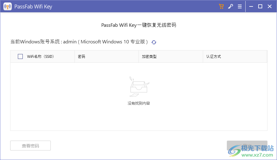
Task: Close the PassFab Wifi Key window
Action: tap(270, 6)
